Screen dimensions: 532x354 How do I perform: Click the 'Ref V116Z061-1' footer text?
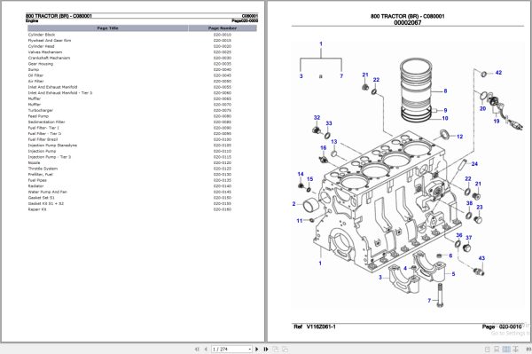click(315, 326)
